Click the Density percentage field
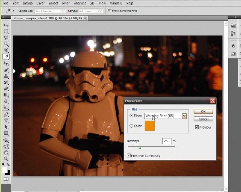 point(167,141)
